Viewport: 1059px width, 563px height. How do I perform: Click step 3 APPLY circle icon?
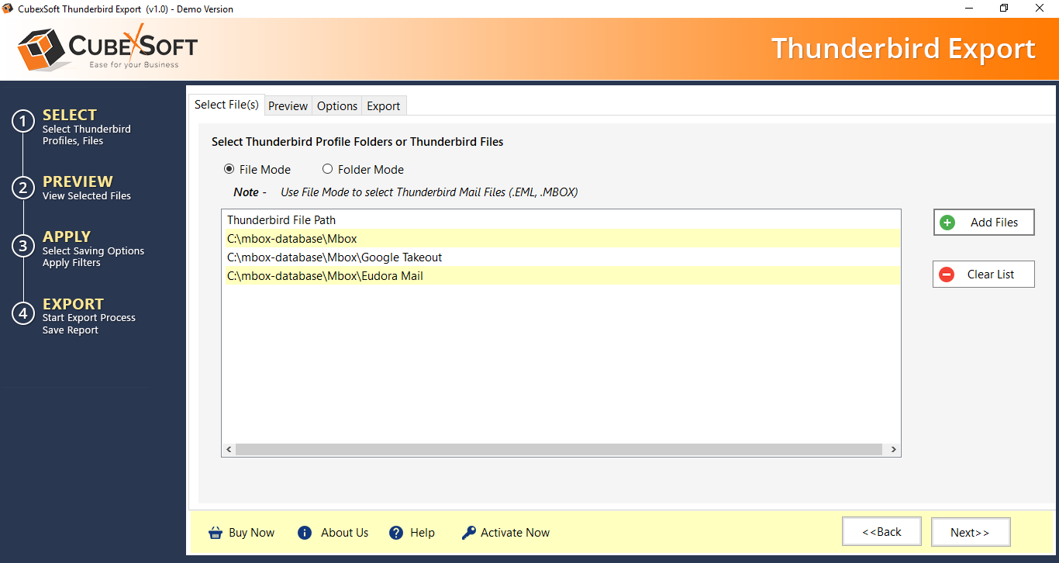coord(23,246)
